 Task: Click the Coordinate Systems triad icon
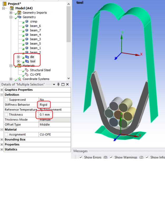pos(19,79)
